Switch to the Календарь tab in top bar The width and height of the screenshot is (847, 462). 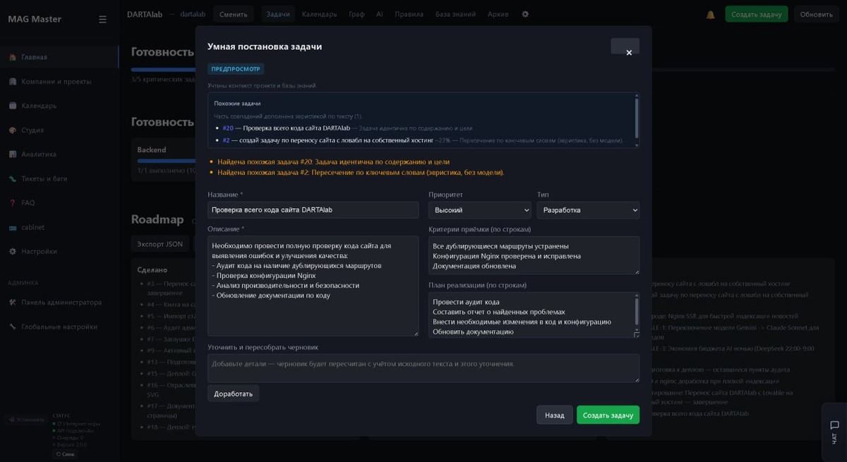coord(319,14)
